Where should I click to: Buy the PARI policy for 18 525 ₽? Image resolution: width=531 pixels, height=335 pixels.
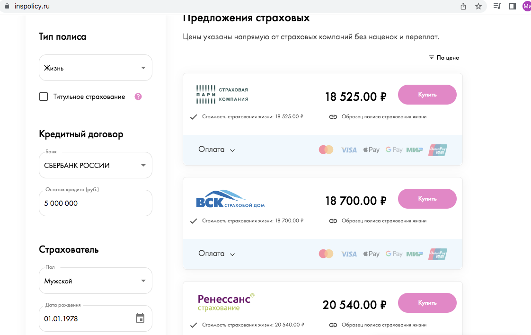click(x=427, y=95)
